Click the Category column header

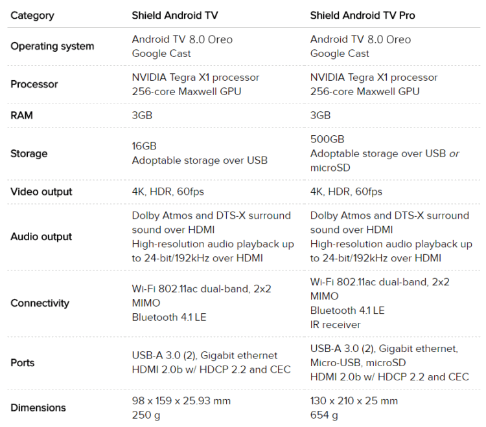click(x=32, y=15)
